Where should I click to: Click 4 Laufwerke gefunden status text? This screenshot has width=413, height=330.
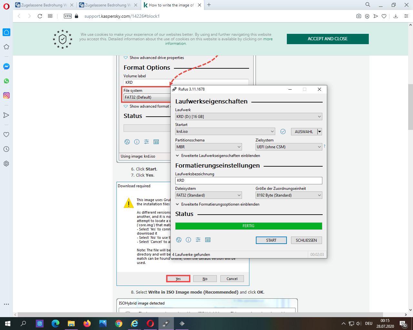click(191, 255)
